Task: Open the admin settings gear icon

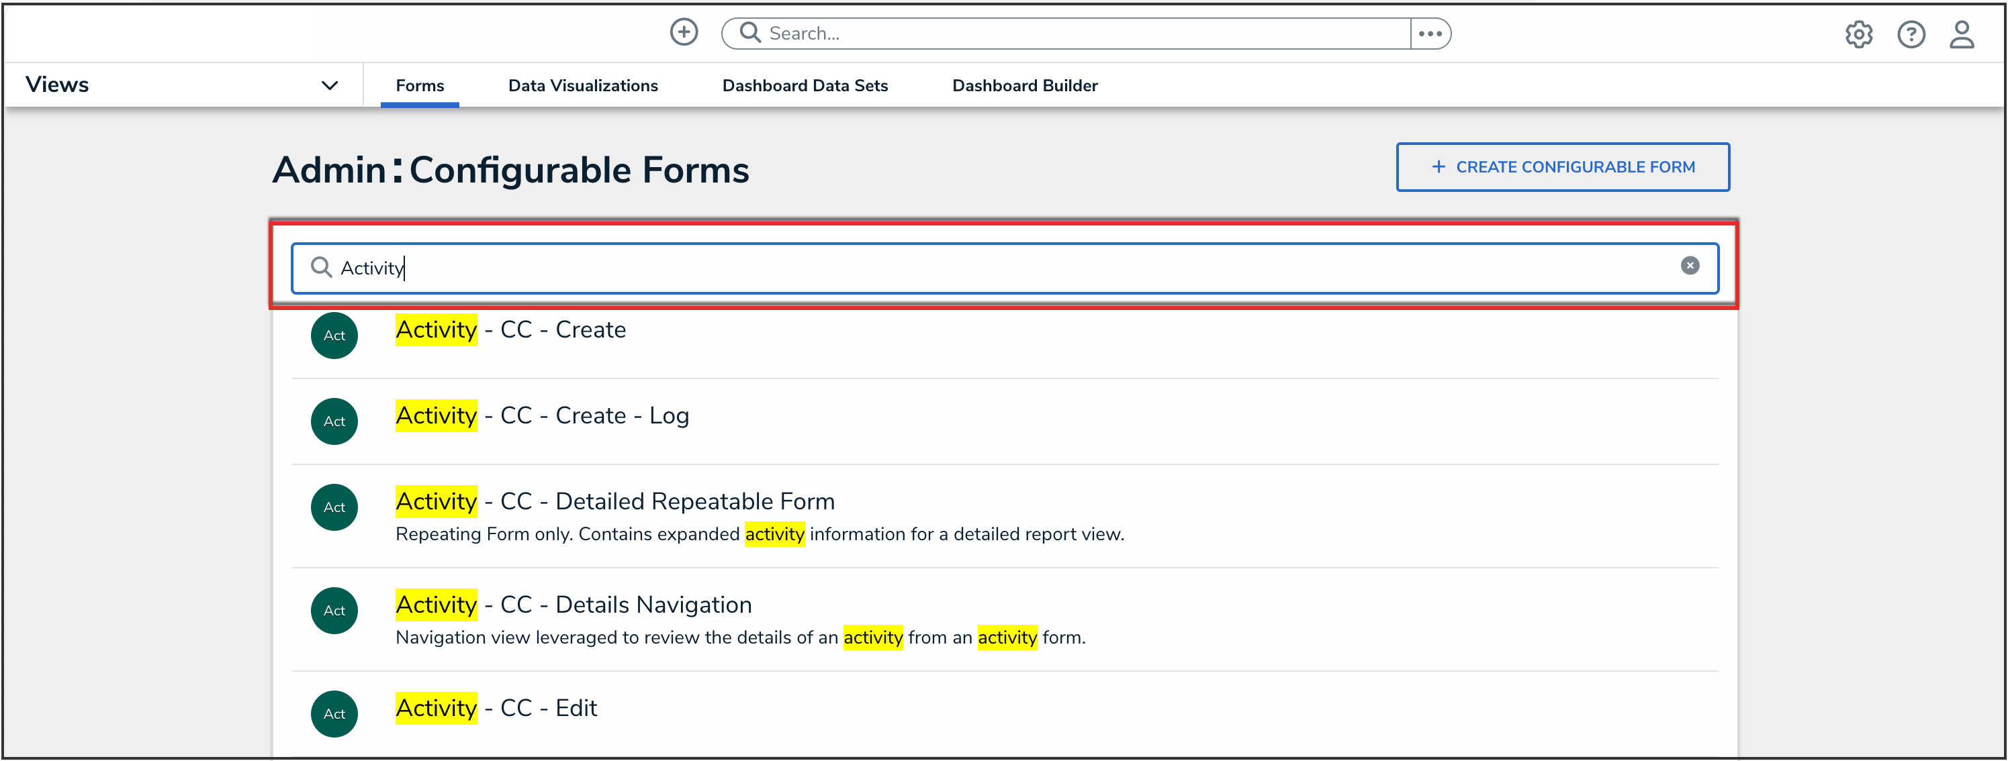Action: (1858, 34)
